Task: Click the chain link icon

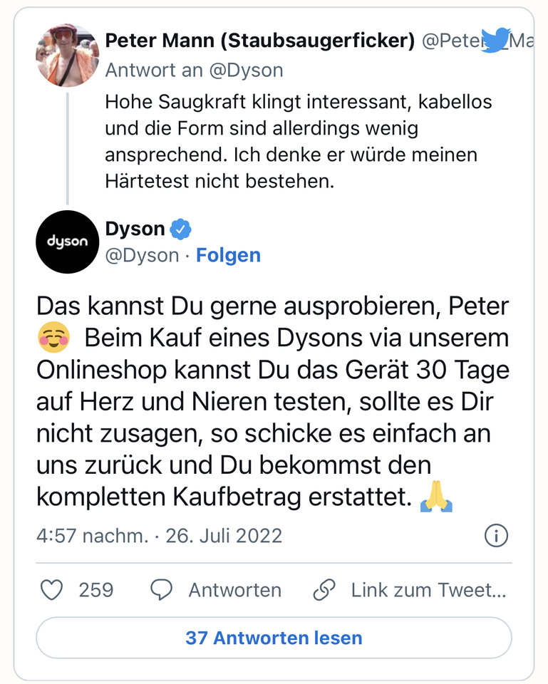Action: coord(324,590)
